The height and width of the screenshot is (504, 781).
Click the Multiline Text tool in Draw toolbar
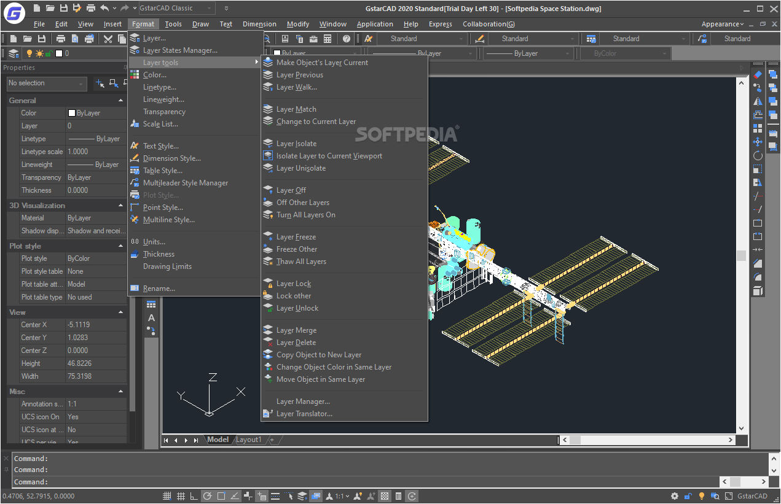coord(151,317)
